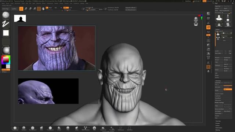Viewport: 235px width, 132px height.
Task: Toggle the orange Smt button in Geometry
Action: [x=228, y=89]
